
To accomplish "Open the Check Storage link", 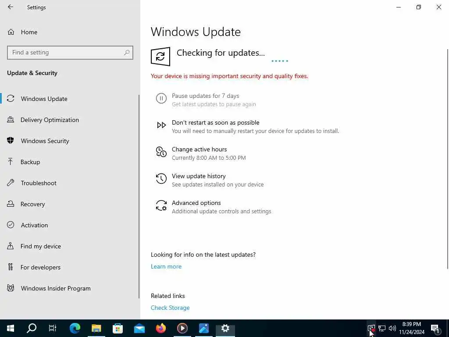I will [x=170, y=308].
